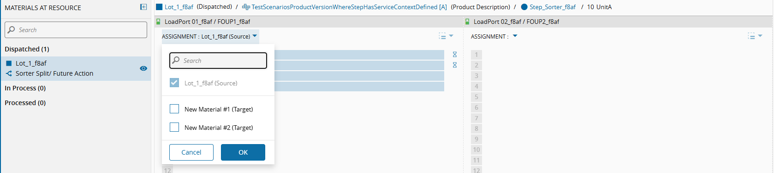Click the Lot_1_f8af (Source) label in the popup
The width and height of the screenshot is (774, 173).
tap(211, 83)
